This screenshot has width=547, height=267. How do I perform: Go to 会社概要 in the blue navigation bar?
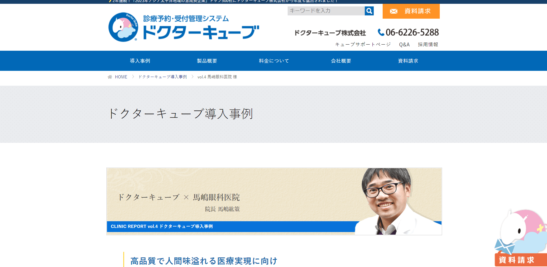point(341,61)
